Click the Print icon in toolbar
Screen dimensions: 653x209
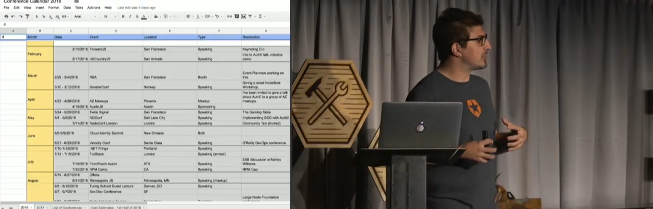click(6, 17)
